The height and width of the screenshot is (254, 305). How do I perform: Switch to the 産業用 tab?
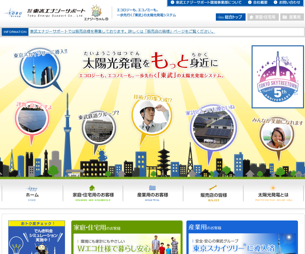(292, 17)
